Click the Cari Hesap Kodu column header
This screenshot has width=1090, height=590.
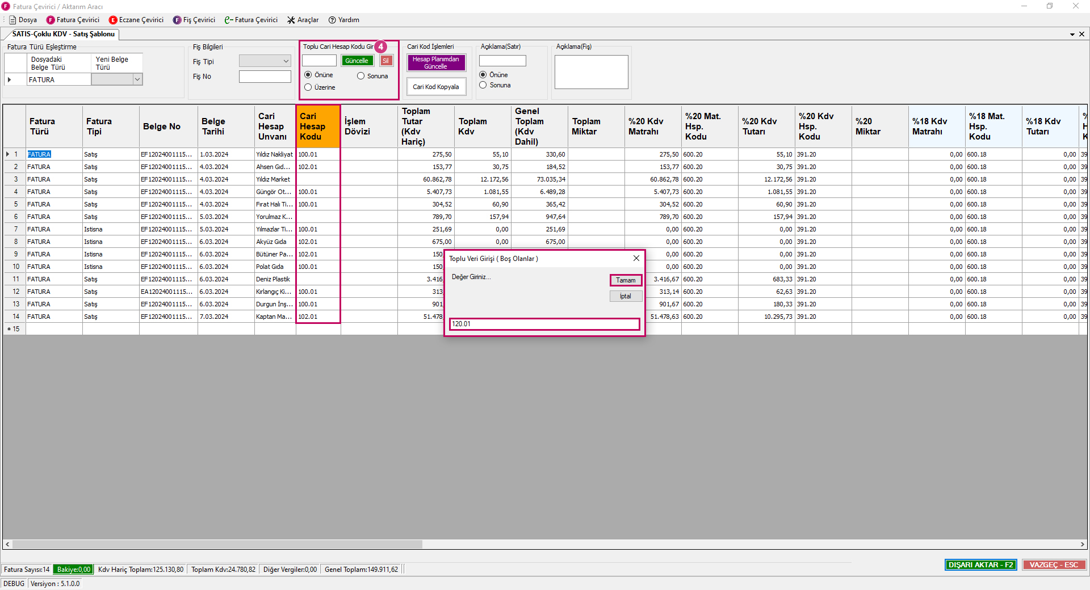click(x=318, y=127)
